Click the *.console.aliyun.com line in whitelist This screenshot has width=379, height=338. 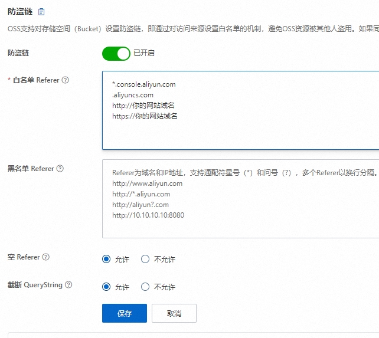coord(143,84)
